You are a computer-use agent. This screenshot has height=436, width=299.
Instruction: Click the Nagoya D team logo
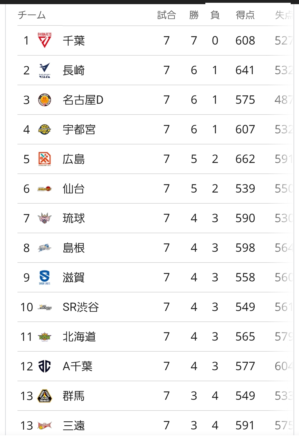45,100
